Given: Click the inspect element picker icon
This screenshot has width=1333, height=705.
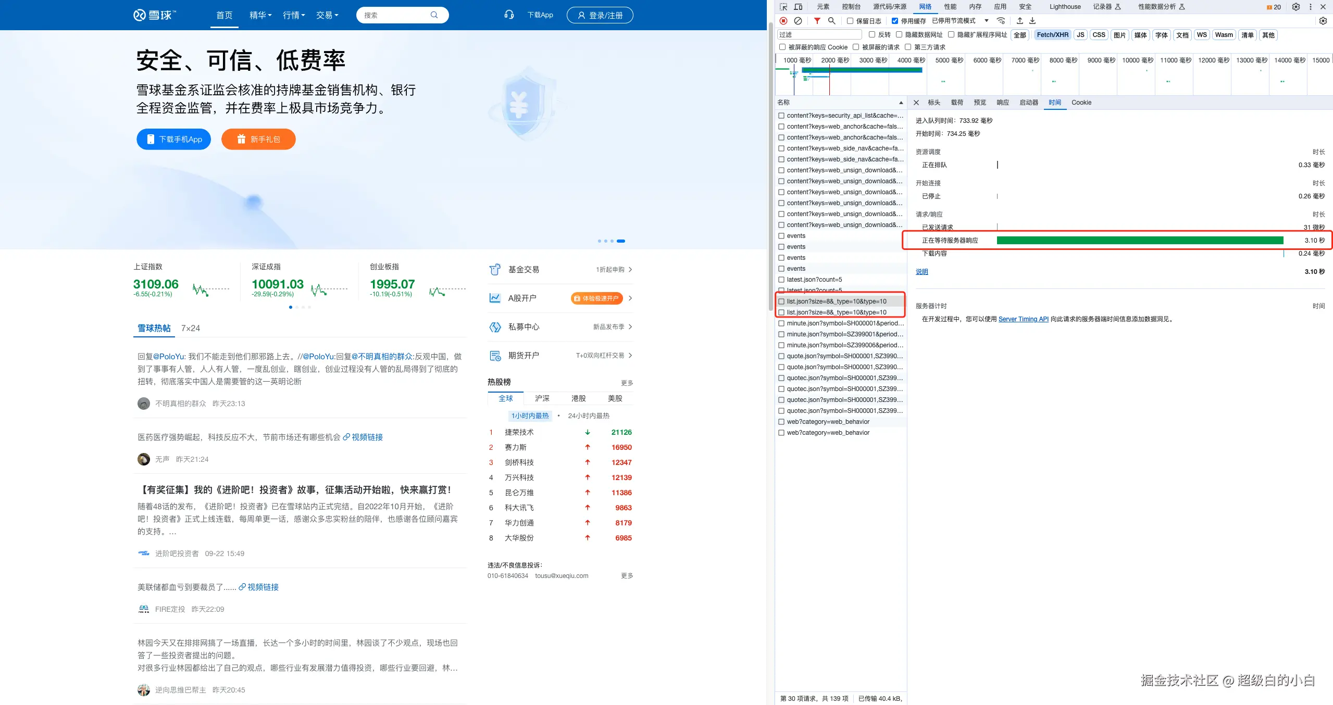Looking at the screenshot, I should pos(783,7).
